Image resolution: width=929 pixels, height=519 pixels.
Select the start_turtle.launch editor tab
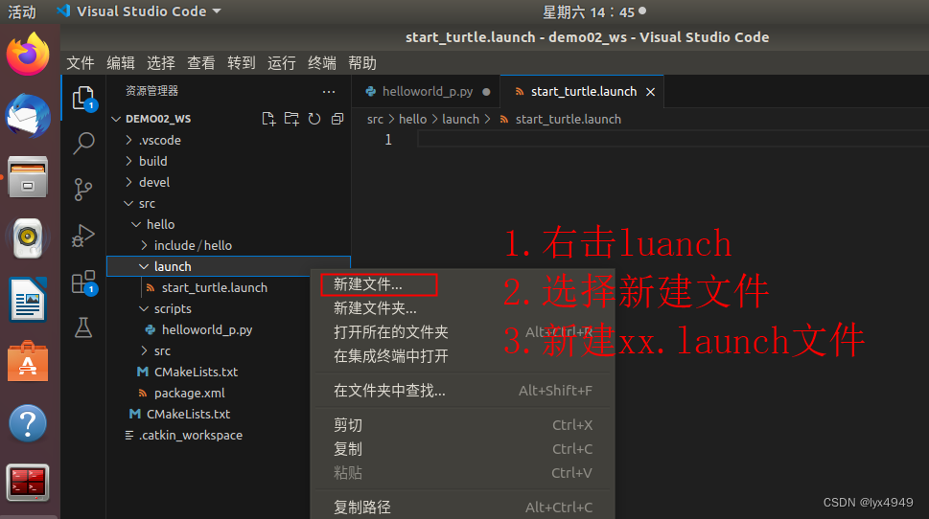[x=582, y=92]
